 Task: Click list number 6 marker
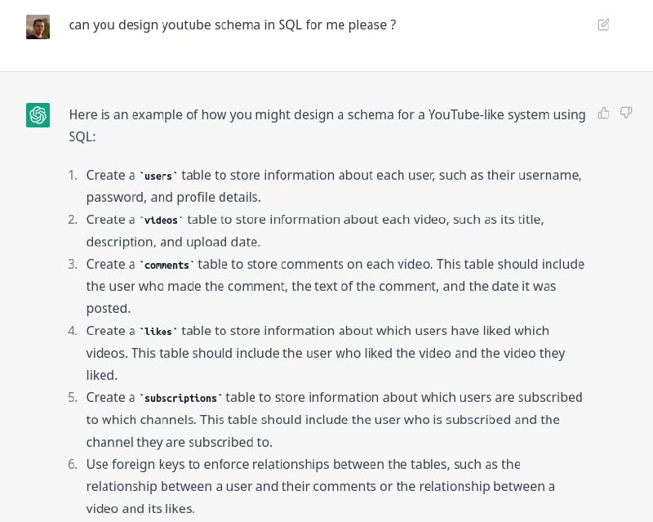73,465
